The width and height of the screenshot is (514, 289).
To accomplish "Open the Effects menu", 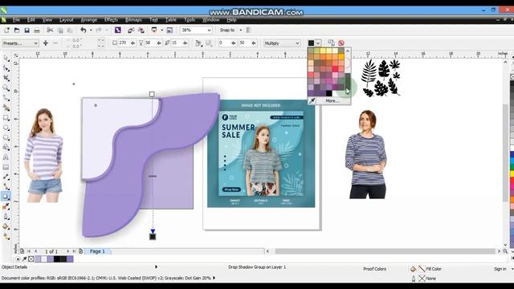I will (x=111, y=19).
